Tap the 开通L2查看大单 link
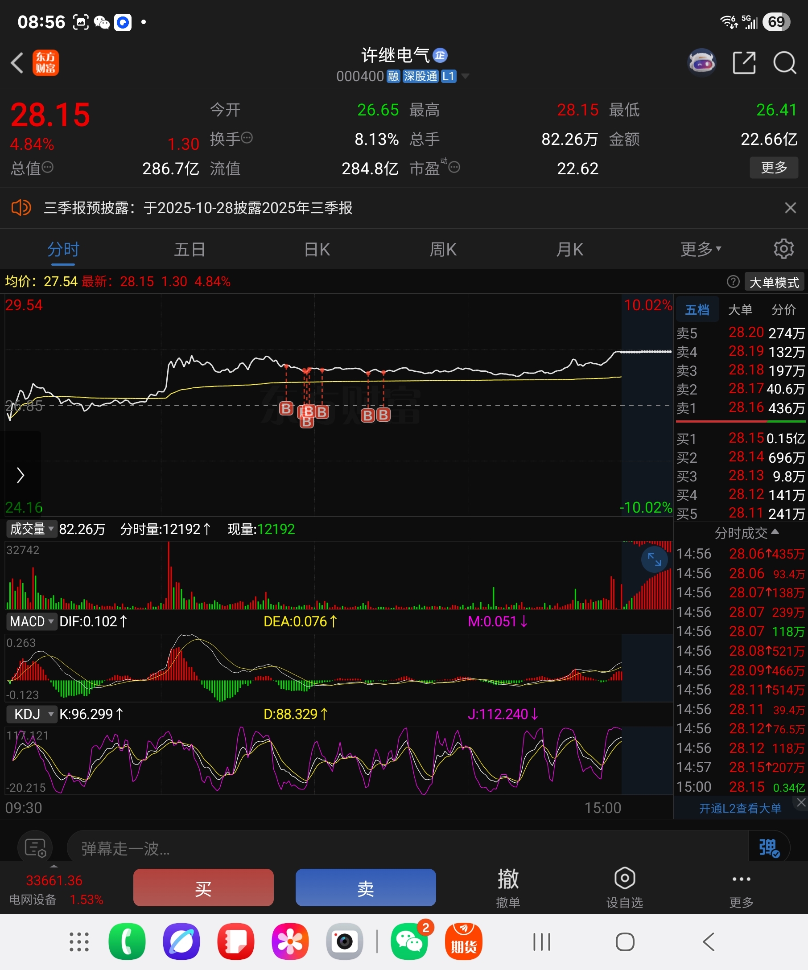This screenshot has width=808, height=970. pyautogui.click(x=740, y=808)
